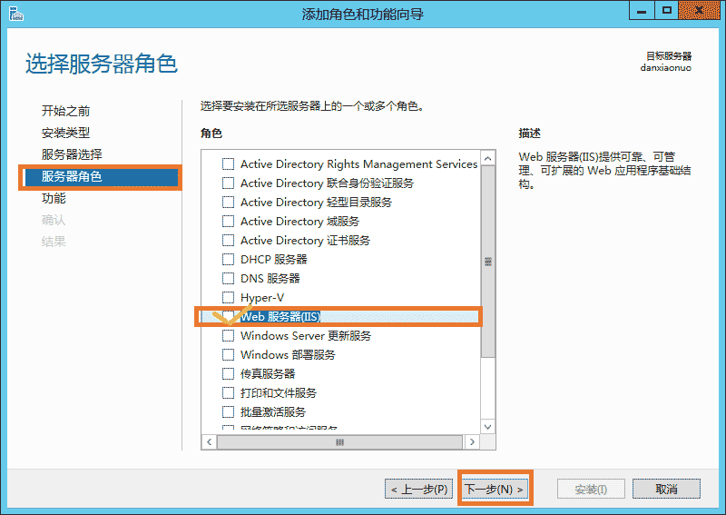726x515 pixels.
Task: Close the wizard with the red X
Action: [701, 11]
